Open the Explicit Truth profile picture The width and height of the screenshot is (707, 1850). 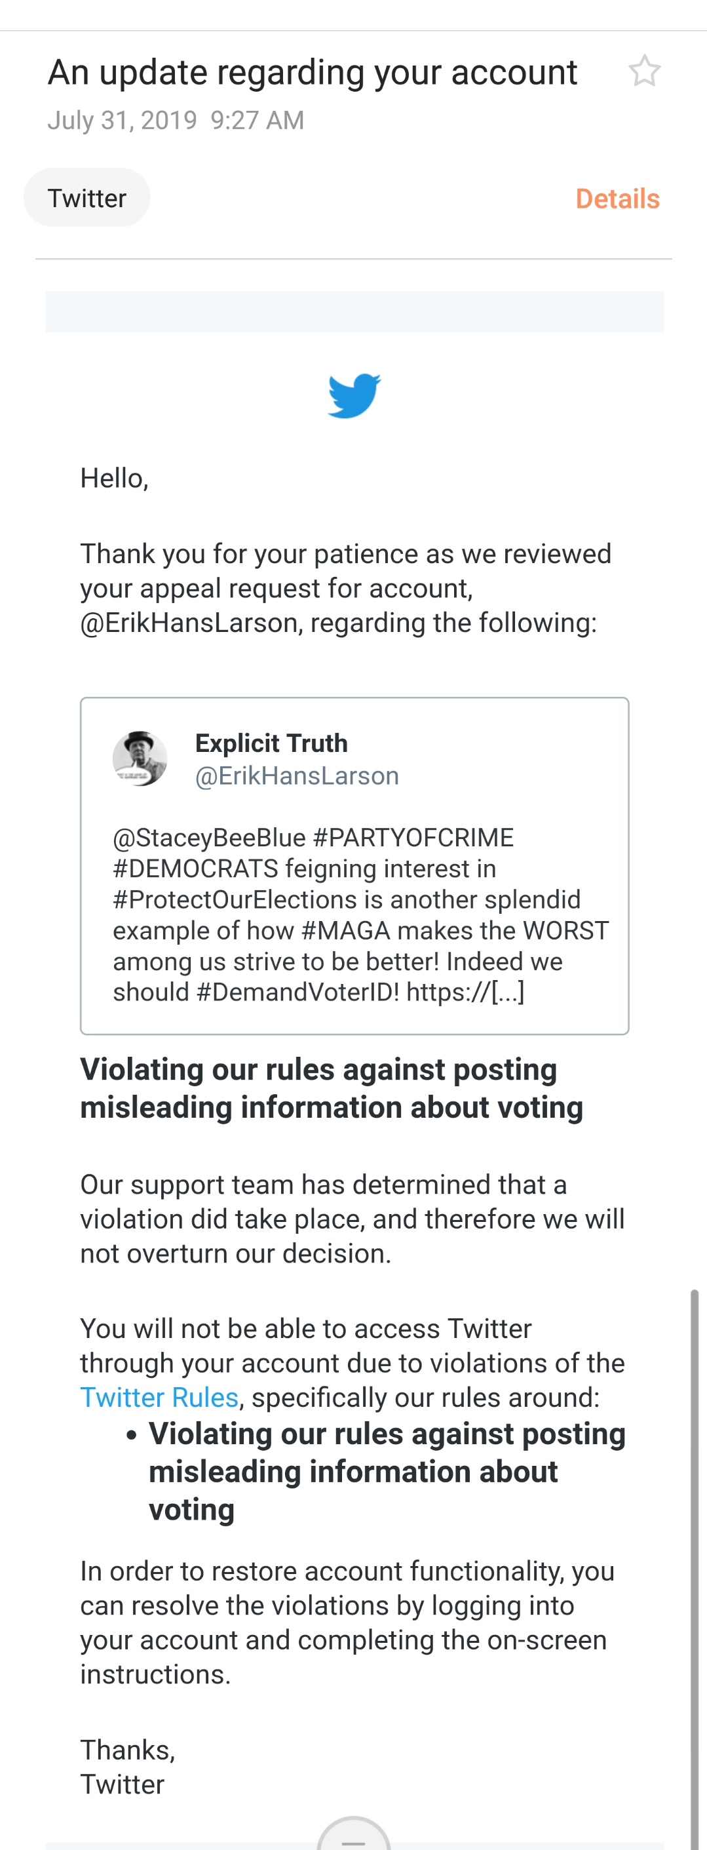coord(140,758)
